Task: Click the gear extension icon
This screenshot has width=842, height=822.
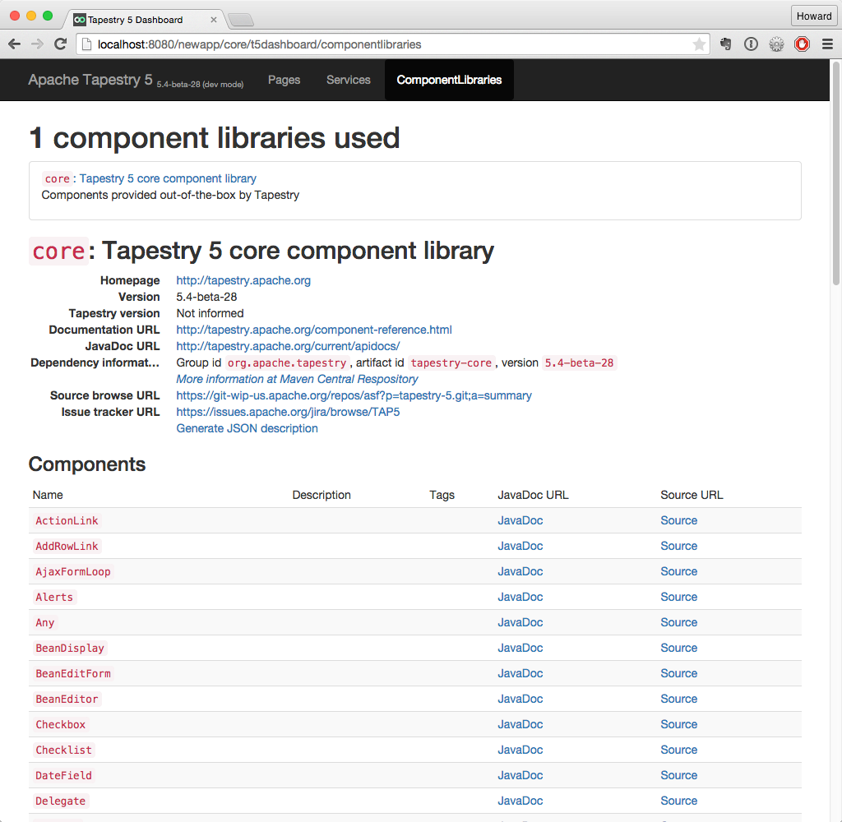Action: pos(776,44)
